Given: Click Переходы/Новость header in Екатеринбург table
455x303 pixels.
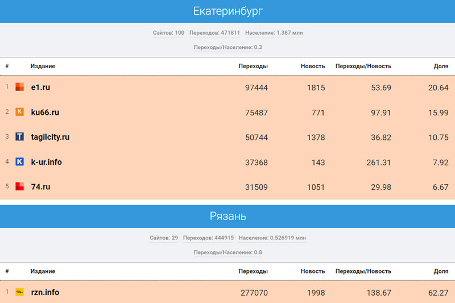Looking at the screenshot, I should click(363, 67).
